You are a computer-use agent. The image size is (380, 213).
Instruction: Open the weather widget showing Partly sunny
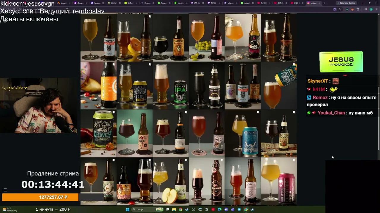pos(10,209)
